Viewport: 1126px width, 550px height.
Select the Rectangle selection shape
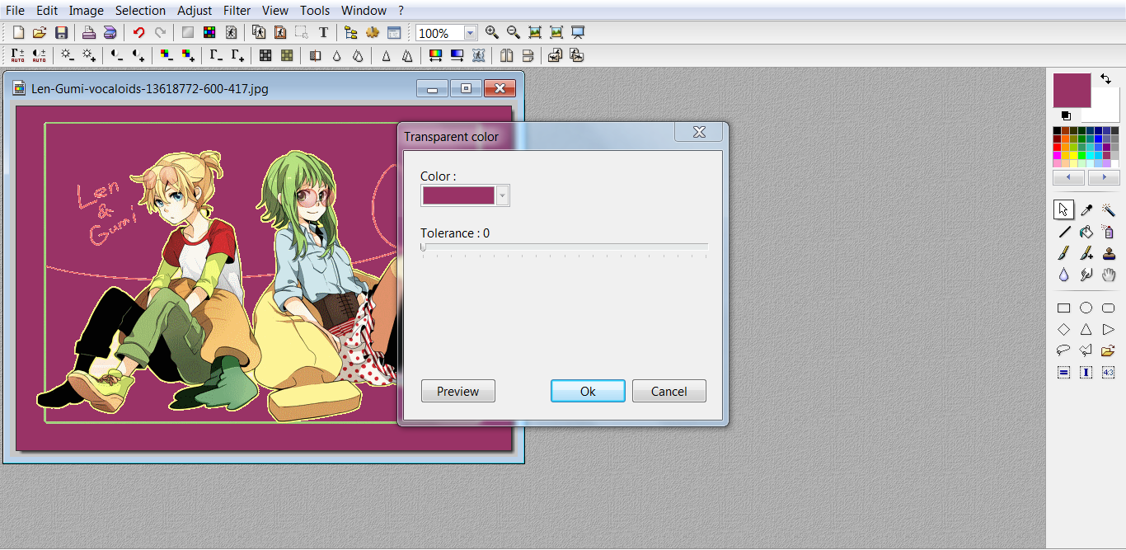[1064, 308]
